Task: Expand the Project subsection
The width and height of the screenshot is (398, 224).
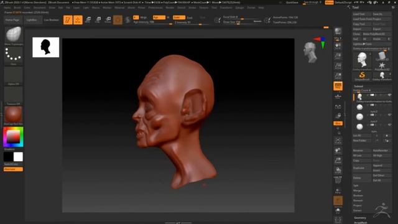Action: pyautogui.click(x=358, y=205)
